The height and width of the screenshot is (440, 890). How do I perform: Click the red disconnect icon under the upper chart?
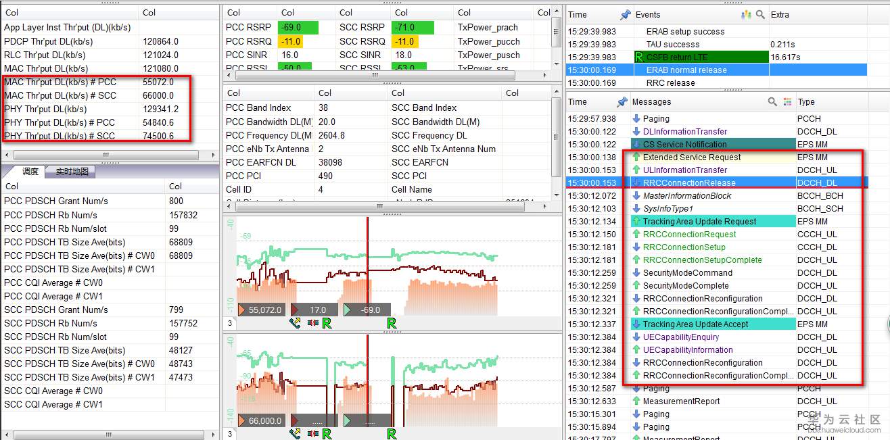pos(313,323)
